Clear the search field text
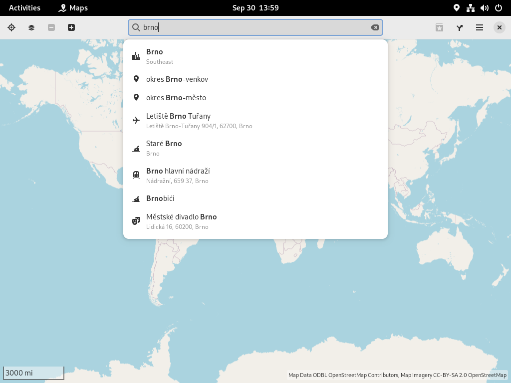The width and height of the screenshot is (511, 383). click(x=375, y=28)
